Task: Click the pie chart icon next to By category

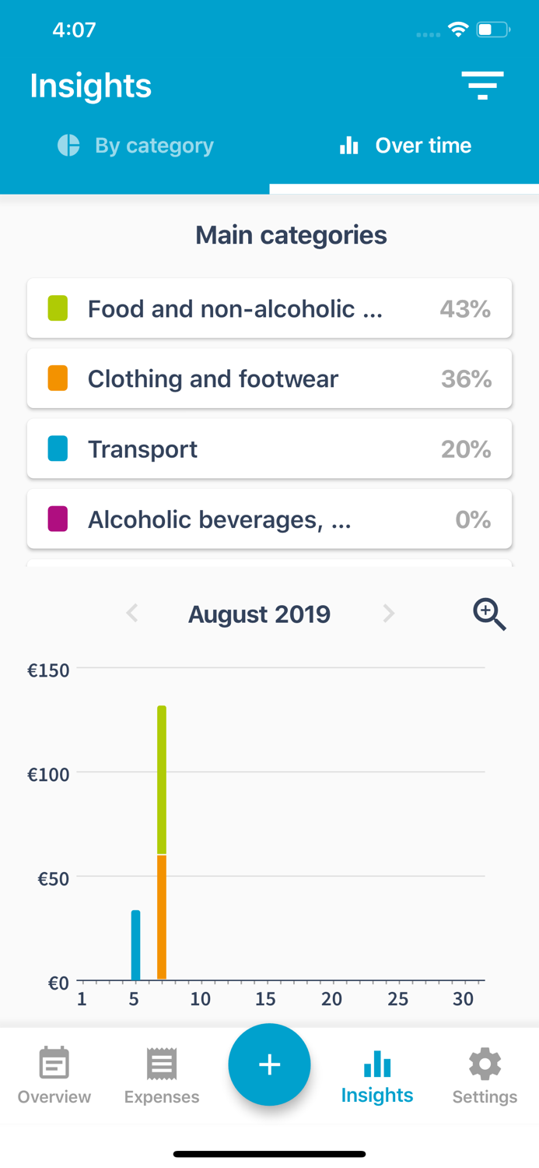Action: click(x=68, y=146)
